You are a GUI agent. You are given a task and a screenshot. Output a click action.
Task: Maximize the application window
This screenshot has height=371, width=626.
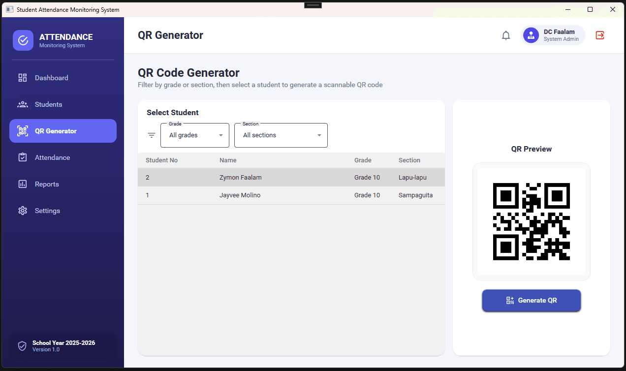590,9
